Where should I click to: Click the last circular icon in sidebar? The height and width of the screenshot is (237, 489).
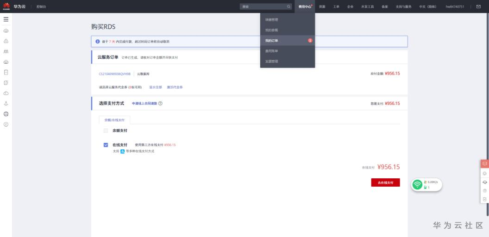pos(6,124)
